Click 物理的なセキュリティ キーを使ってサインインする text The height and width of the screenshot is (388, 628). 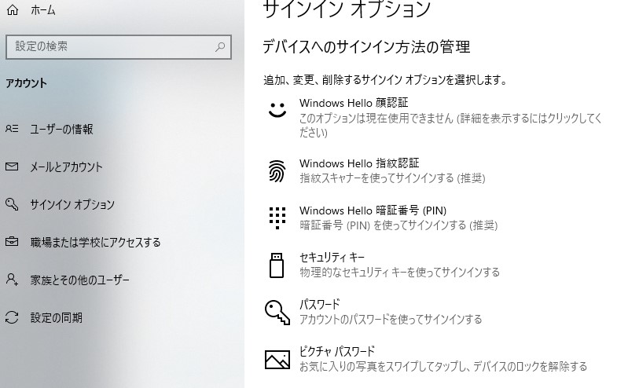pos(400,273)
